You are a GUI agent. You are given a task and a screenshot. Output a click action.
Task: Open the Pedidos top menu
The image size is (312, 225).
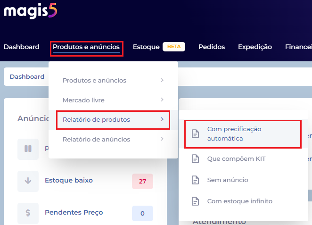[x=212, y=47]
